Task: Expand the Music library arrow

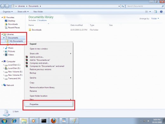Action: (x=4, y=48)
